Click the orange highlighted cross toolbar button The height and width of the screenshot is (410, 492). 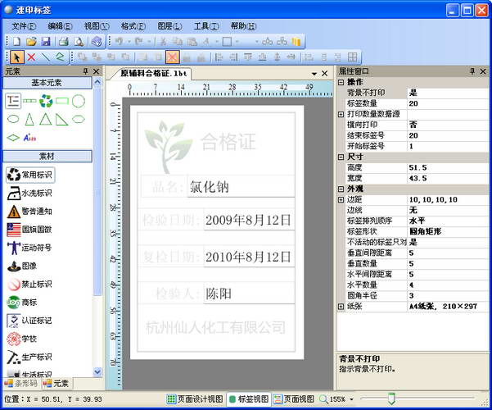click(x=172, y=57)
